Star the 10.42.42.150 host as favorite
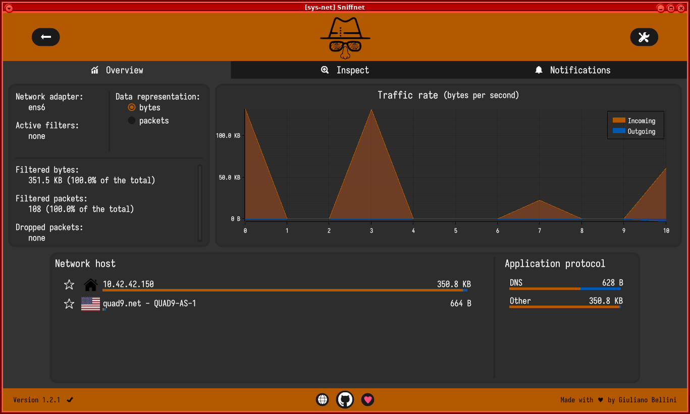The width and height of the screenshot is (690, 414). 69,285
